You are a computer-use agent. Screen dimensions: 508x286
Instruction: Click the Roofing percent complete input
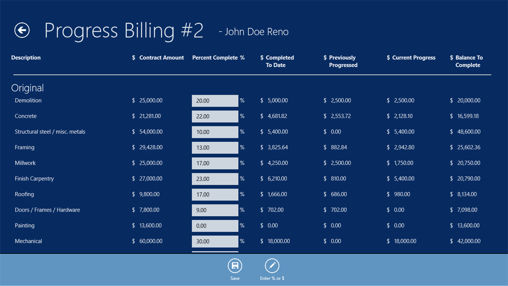pos(215,194)
